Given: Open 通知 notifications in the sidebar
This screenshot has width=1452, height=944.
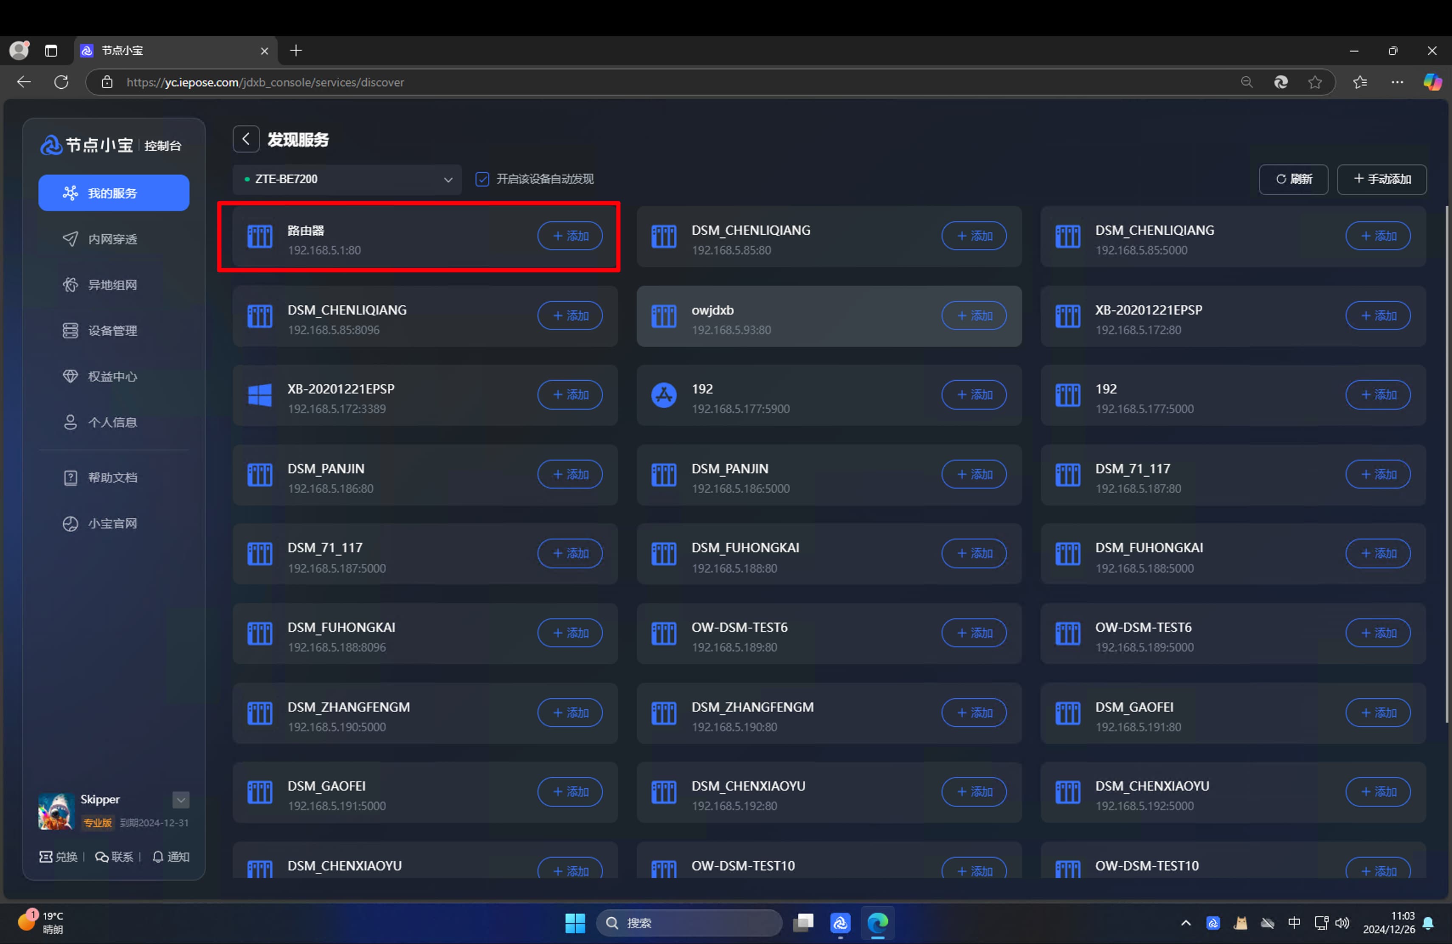Looking at the screenshot, I should [170, 857].
